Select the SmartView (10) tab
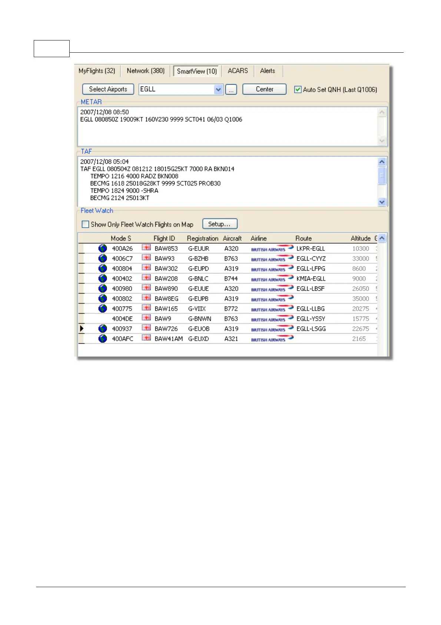This screenshot has height=625, width=441. (197, 71)
